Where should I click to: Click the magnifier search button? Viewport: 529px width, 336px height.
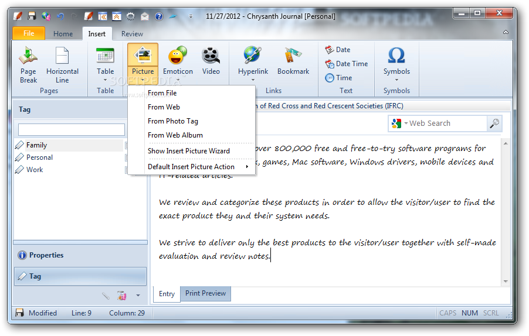tap(494, 124)
